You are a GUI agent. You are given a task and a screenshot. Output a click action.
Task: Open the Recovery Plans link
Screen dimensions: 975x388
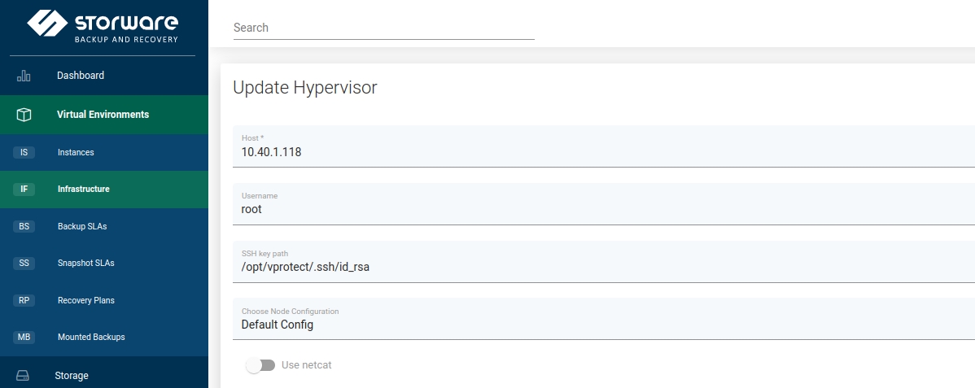tap(85, 300)
